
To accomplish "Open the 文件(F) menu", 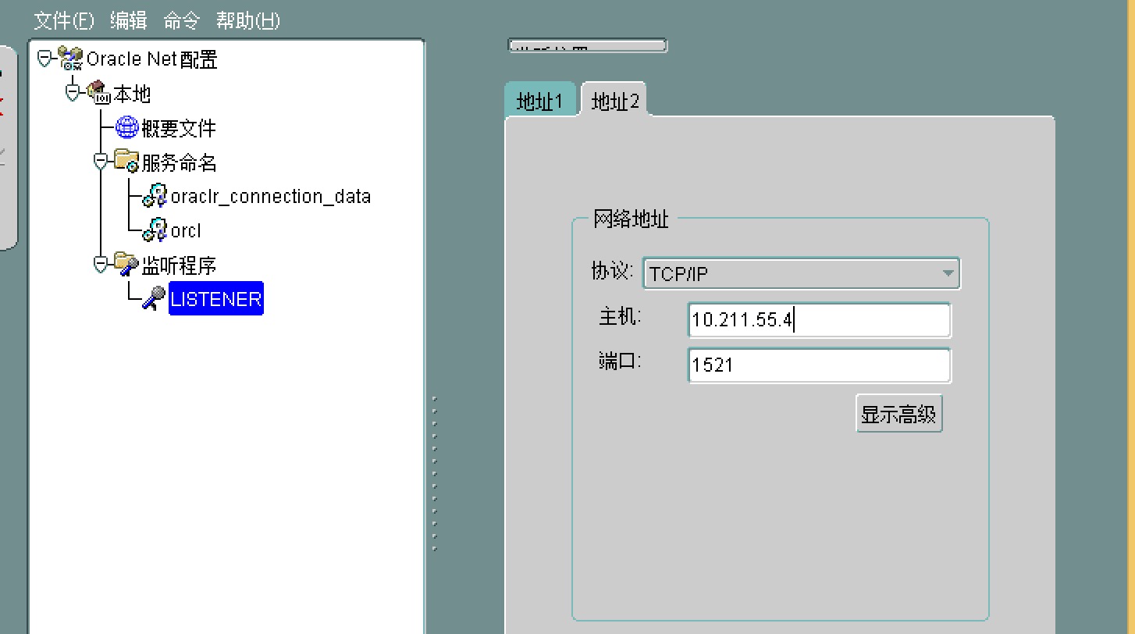I will point(64,21).
